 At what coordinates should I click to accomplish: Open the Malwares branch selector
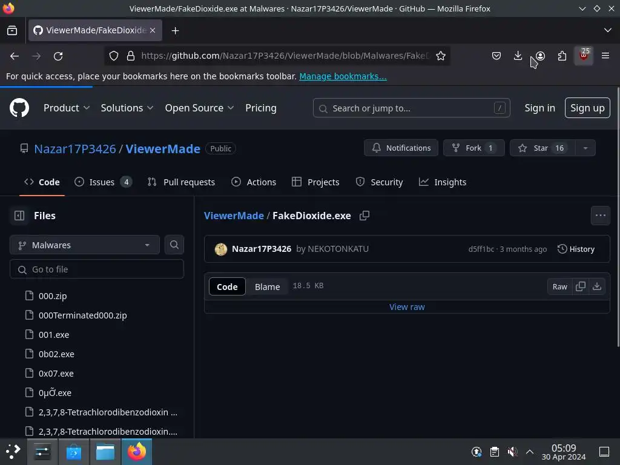point(85,245)
